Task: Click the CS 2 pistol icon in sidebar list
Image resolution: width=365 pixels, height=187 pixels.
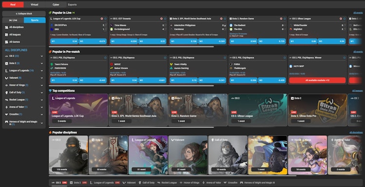Action: coord(6,56)
